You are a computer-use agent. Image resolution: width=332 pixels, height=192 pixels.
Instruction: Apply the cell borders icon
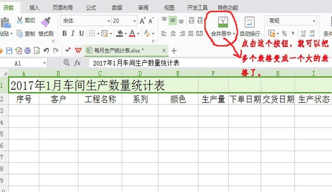[x=92, y=34]
